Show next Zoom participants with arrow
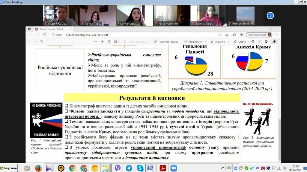Screen dimensions: 307x172 [x=270, y=16]
